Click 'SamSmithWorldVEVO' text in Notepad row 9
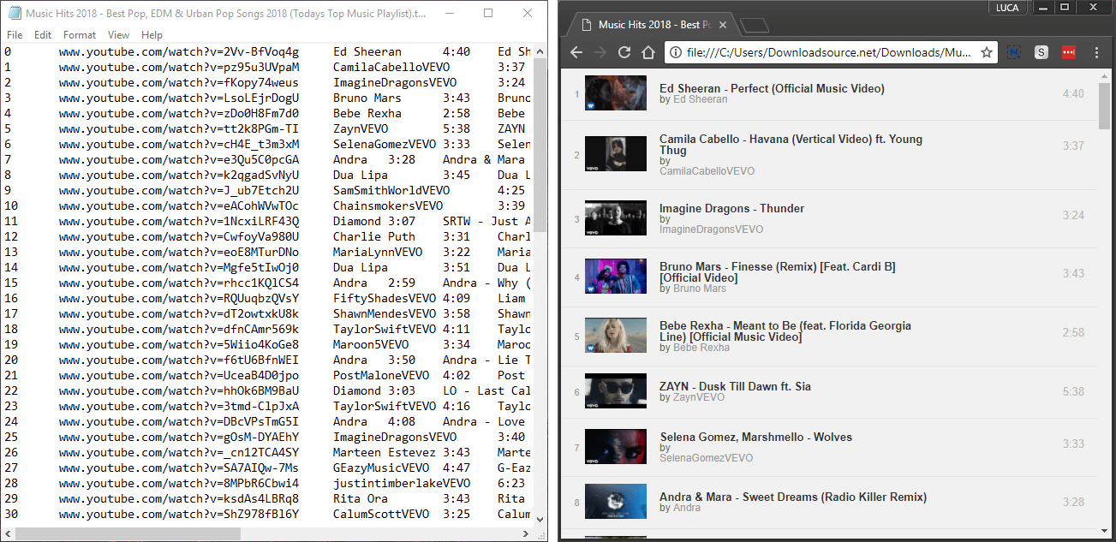Image resolution: width=1116 pixels, height=542 pixels. (x=391, y=190)
